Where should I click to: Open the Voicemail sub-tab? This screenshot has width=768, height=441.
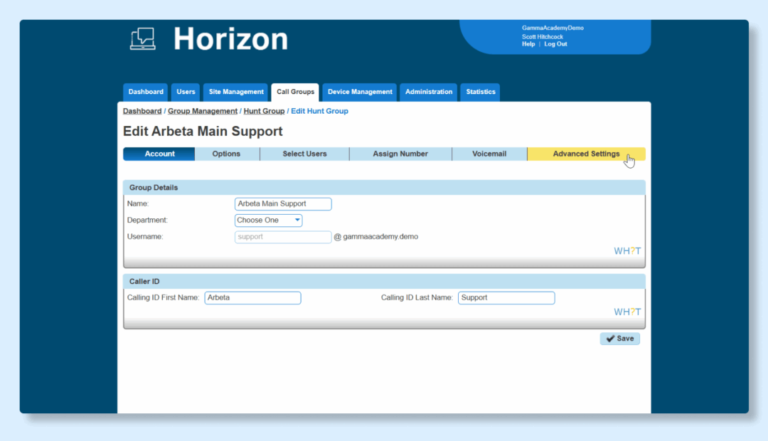(x=489, y=154)
